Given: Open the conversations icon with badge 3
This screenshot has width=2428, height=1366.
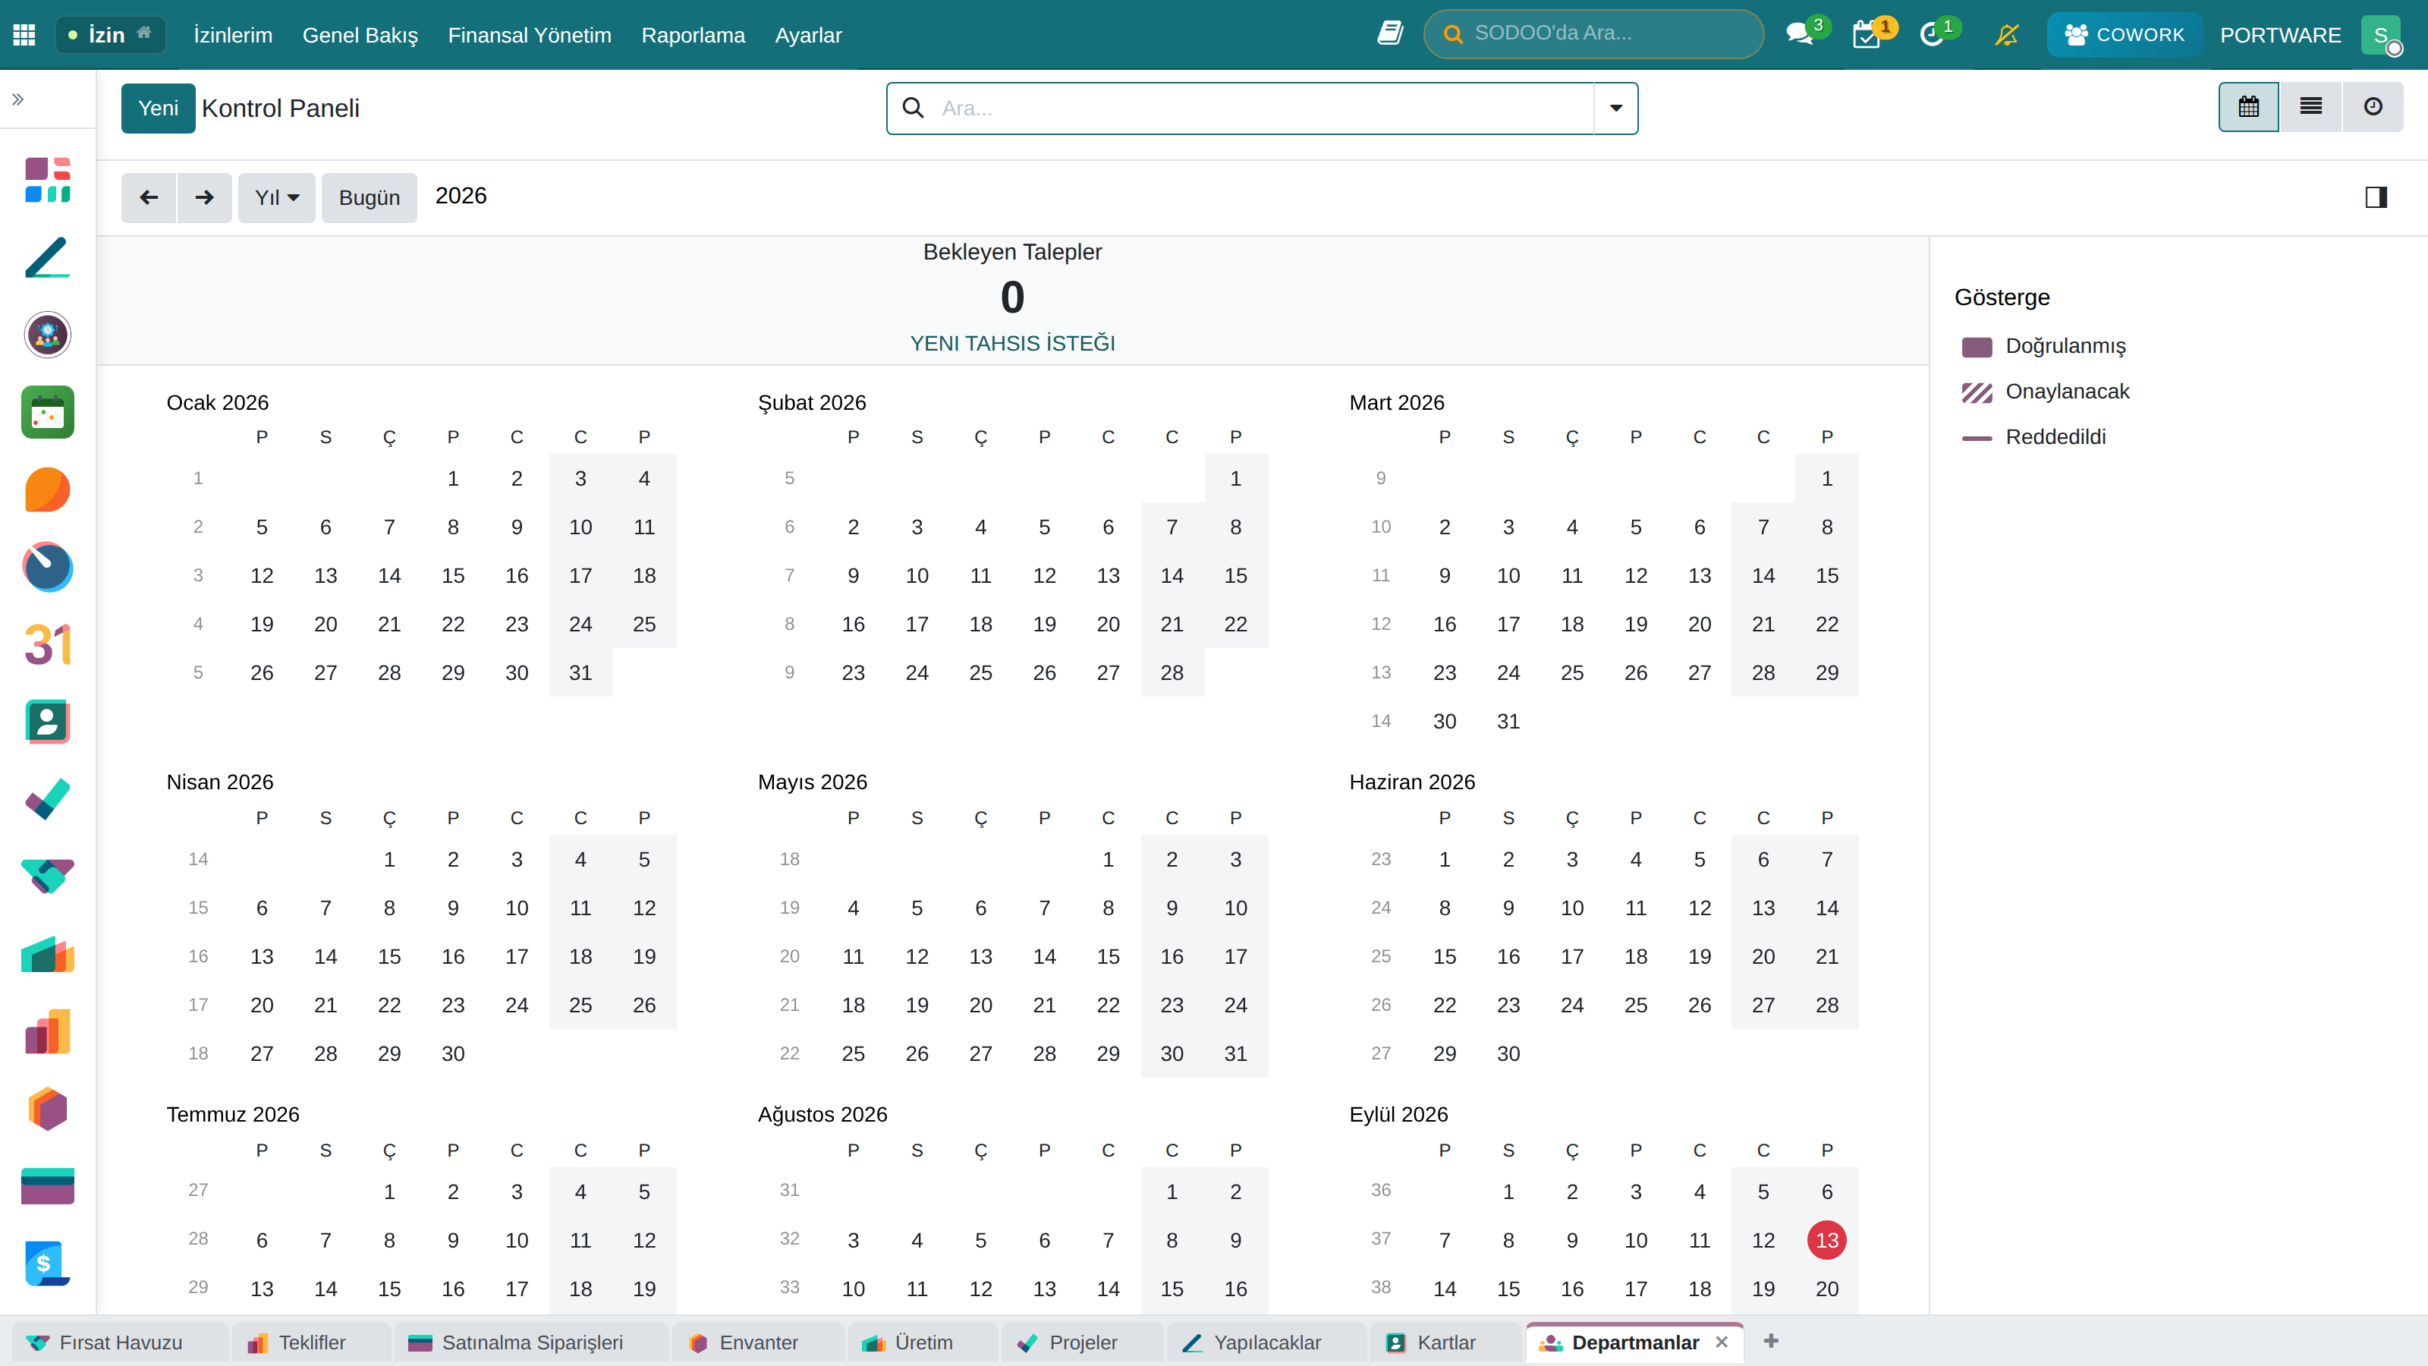Looking at the screenshot, I should [1801, 35].
